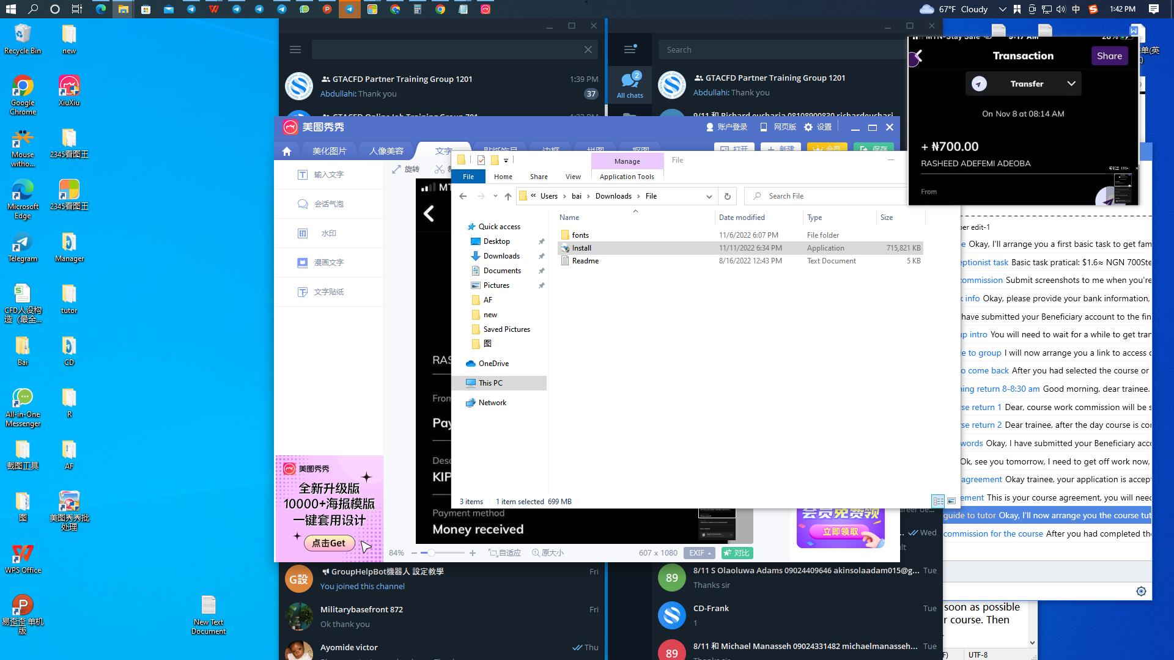The image size is (1174, 660).
Task: Click the purple Share button
Action: pyautogui.click(x=1109, y=56)
